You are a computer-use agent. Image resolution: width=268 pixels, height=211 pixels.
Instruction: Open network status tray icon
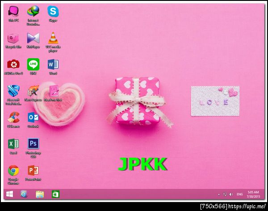point(225,194)
